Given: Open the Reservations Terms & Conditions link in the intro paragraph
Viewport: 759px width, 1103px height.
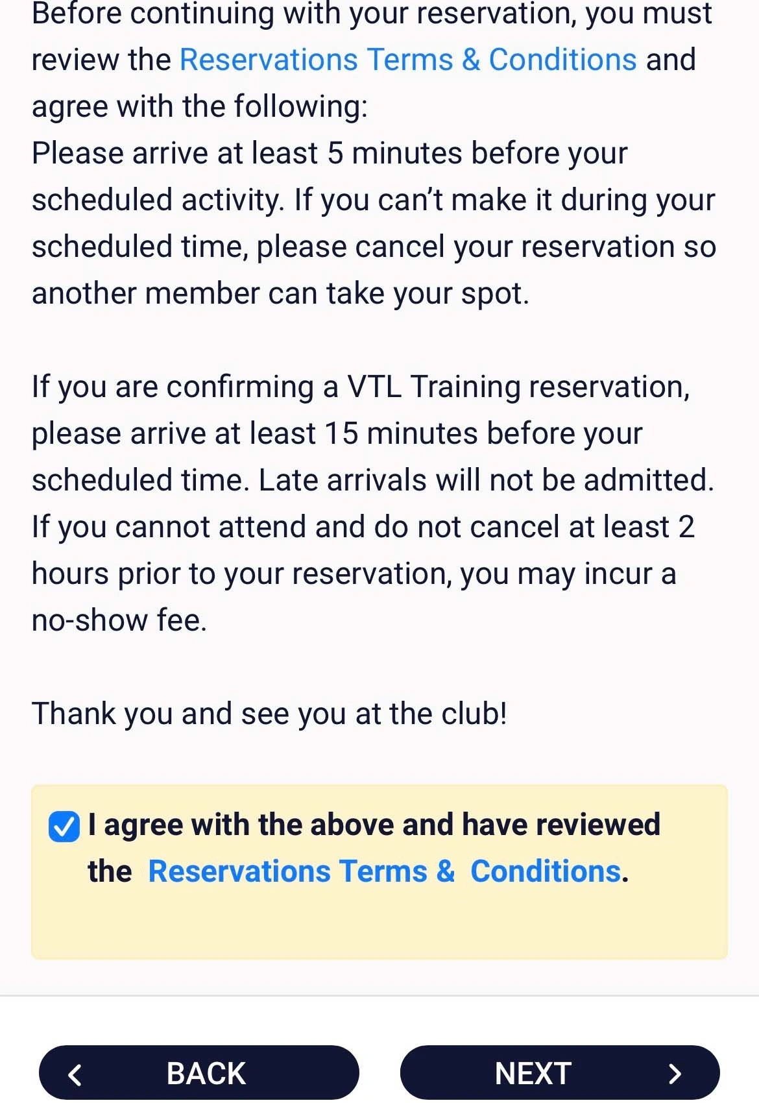Looking at the screenshot, I should [408, 60].
